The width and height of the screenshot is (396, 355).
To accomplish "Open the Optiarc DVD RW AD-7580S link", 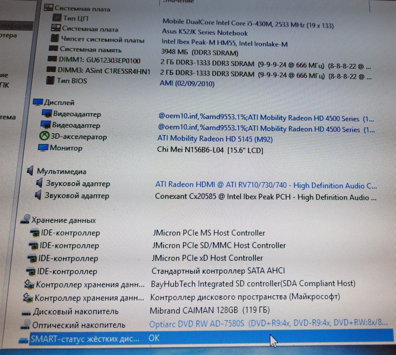I will point(268,324).
